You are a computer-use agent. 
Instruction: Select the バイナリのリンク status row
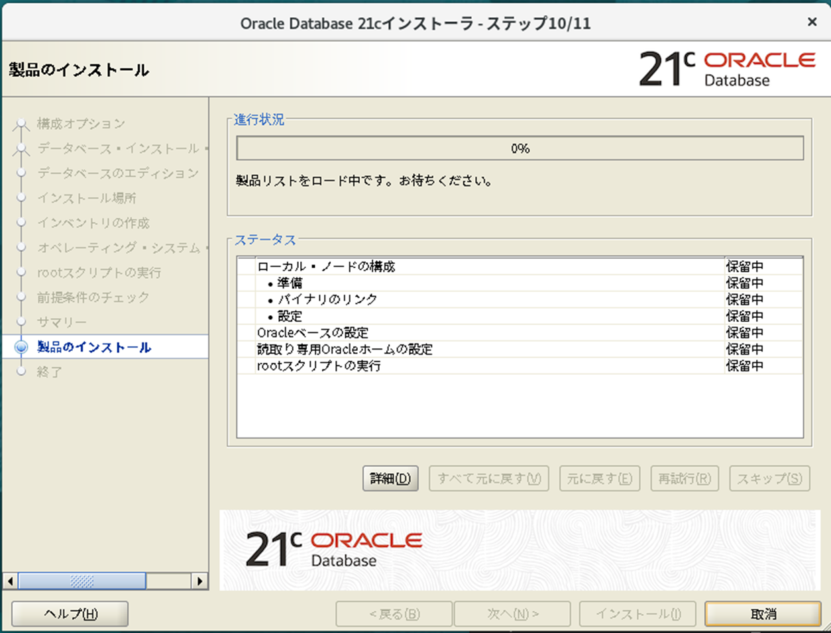520,299
